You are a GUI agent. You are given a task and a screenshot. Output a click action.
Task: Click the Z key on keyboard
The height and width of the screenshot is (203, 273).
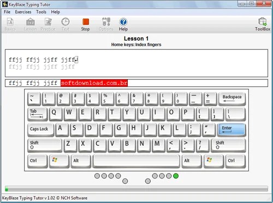70,145
